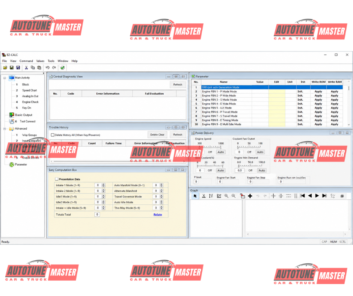
Task: Open the Tools menu
Action: point(51,61)
